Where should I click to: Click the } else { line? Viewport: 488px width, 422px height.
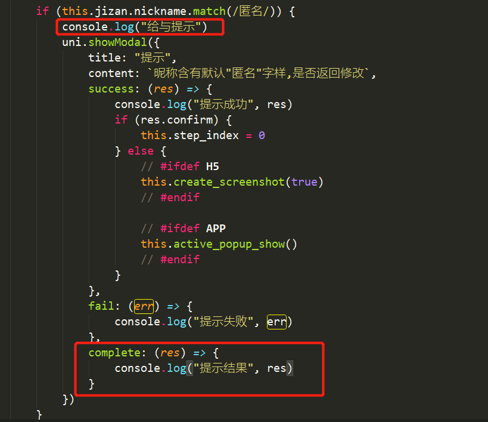pyautogui.click(x=141, y=151)
